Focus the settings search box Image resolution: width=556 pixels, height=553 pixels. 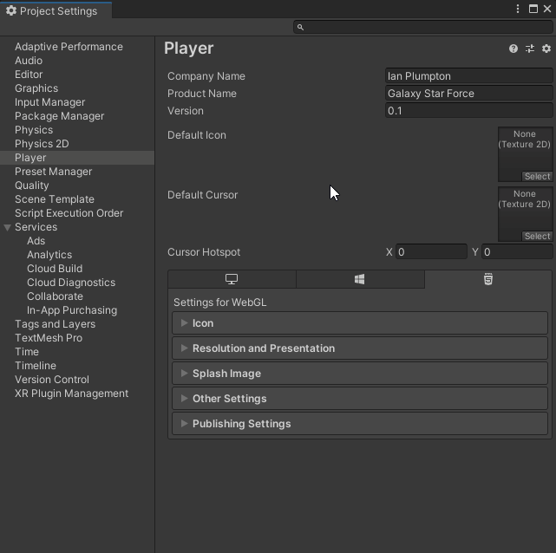[x=422, y=27]
